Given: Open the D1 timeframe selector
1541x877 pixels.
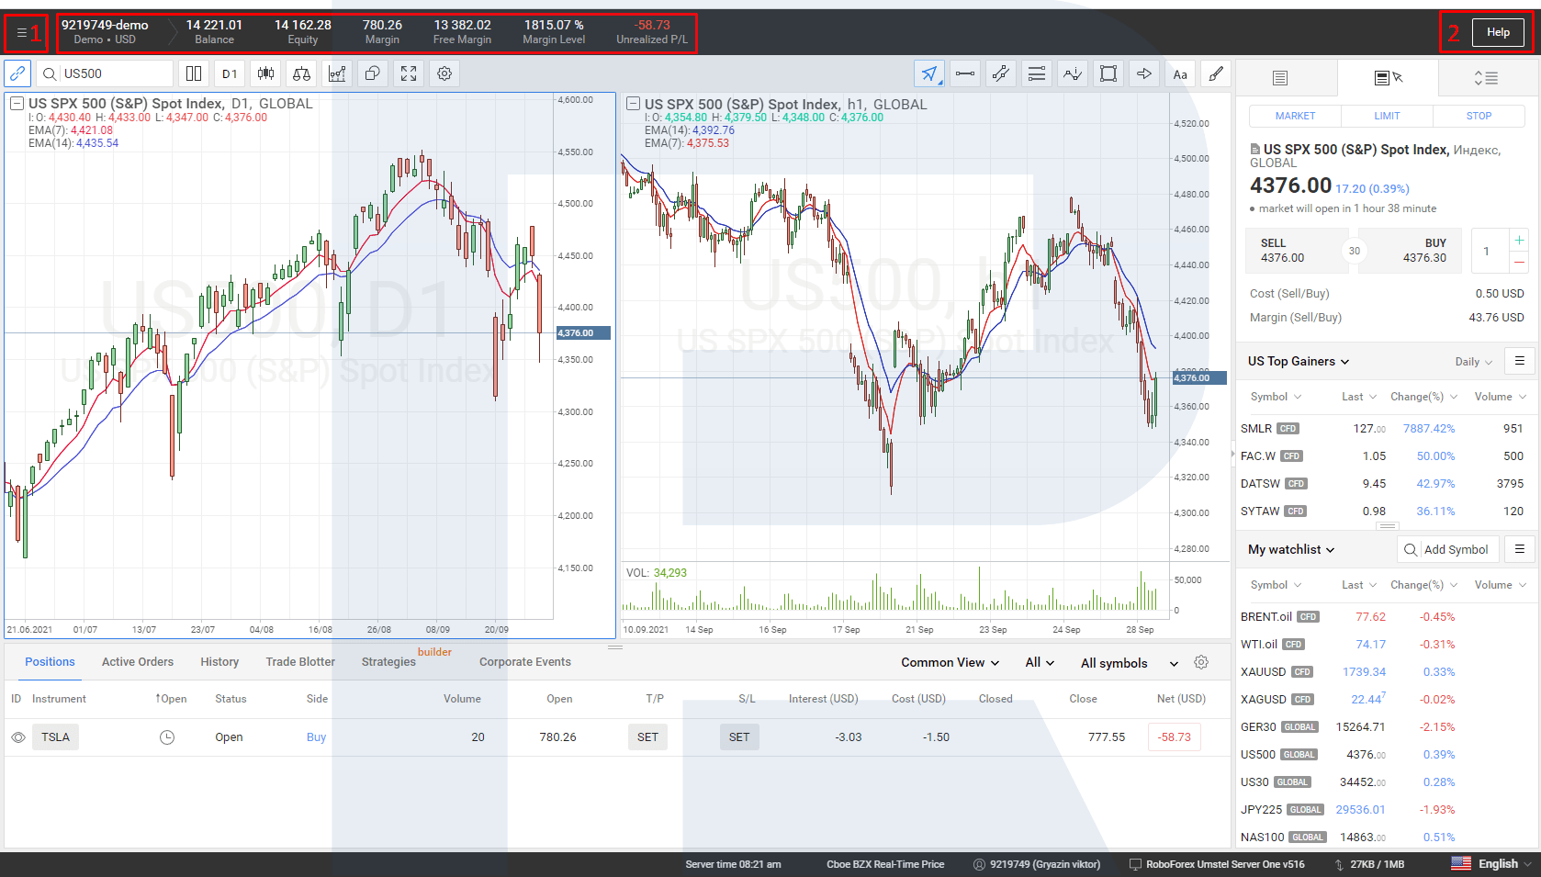Looking at the screenshot, I should point(230,73).
